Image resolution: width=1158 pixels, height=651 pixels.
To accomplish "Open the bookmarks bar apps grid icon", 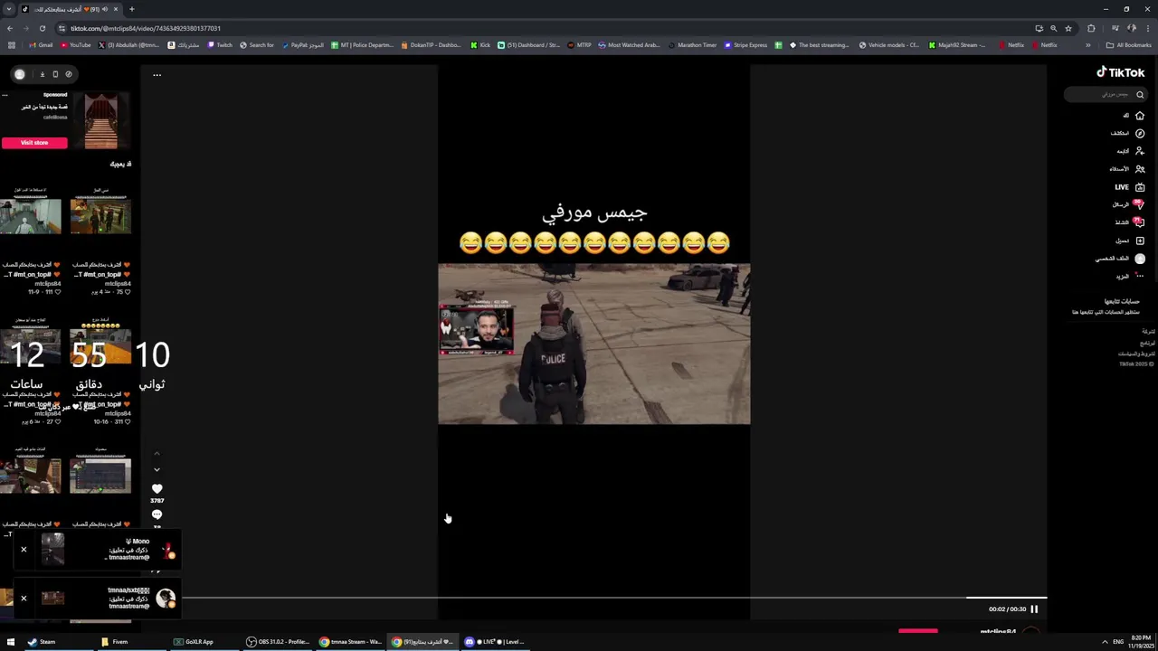I will point(11,45).
